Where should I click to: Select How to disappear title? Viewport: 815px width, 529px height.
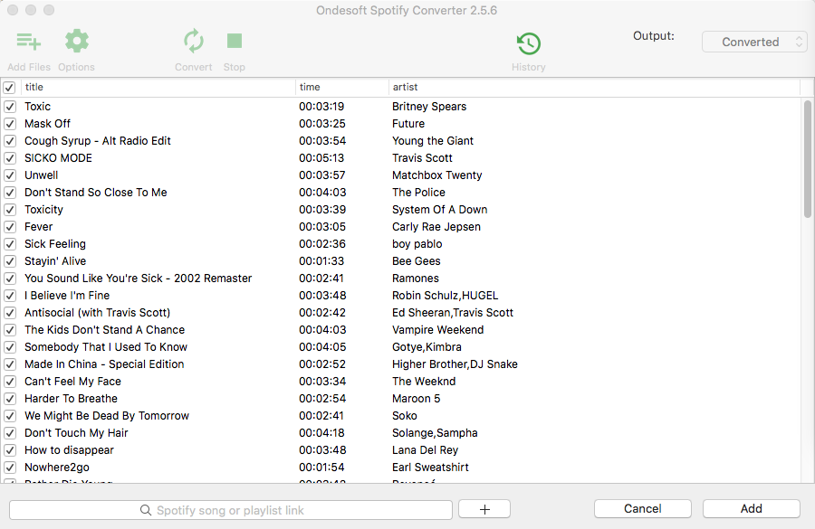point(69,450)
